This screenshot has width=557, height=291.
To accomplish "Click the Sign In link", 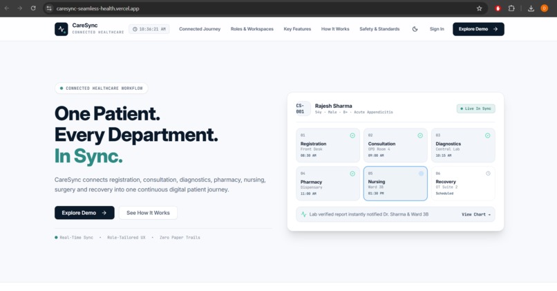I will point(437,29).
